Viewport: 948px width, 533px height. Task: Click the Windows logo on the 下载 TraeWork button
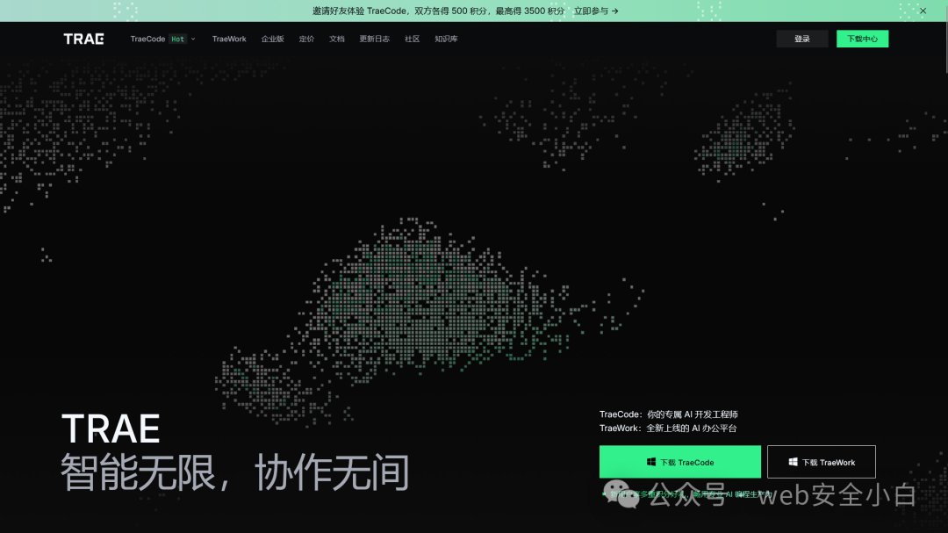(793, 462)
